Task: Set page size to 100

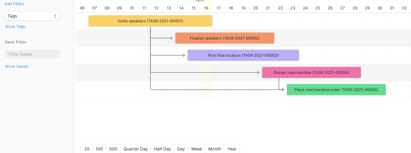Action: coord(99,149)
